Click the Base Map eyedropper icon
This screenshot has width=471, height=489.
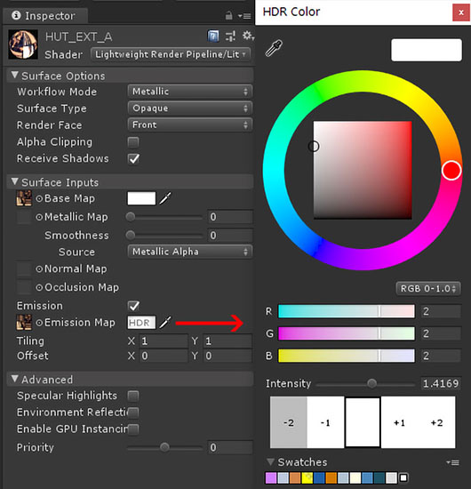165,198
